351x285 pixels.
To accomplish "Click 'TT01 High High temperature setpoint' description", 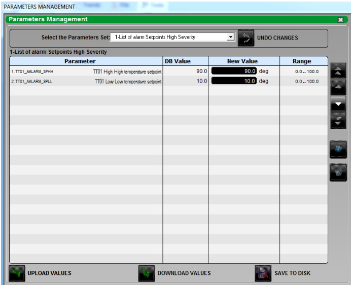I will click(127, 72).
